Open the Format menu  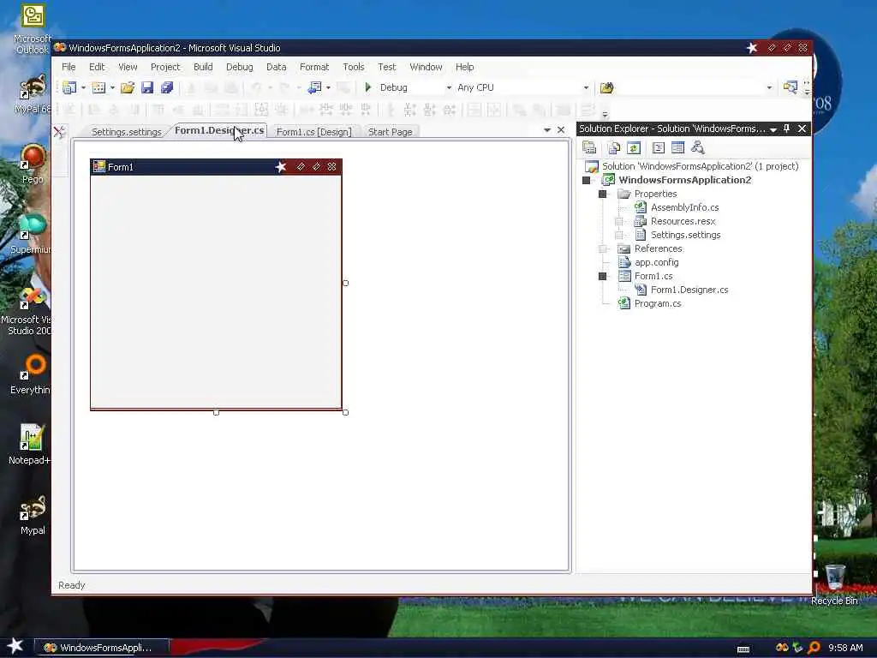pyautogui.click(x=314, y=67)
